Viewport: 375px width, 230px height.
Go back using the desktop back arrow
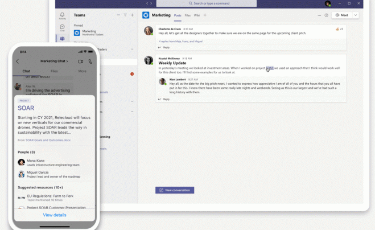pos(147,3)
